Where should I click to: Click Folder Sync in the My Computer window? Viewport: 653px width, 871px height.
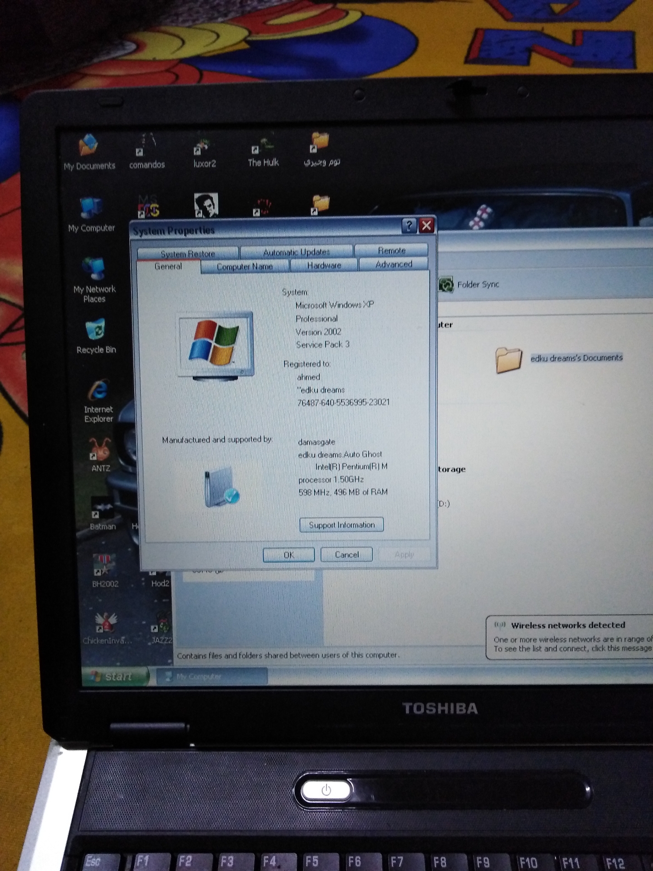pos(469,284)
